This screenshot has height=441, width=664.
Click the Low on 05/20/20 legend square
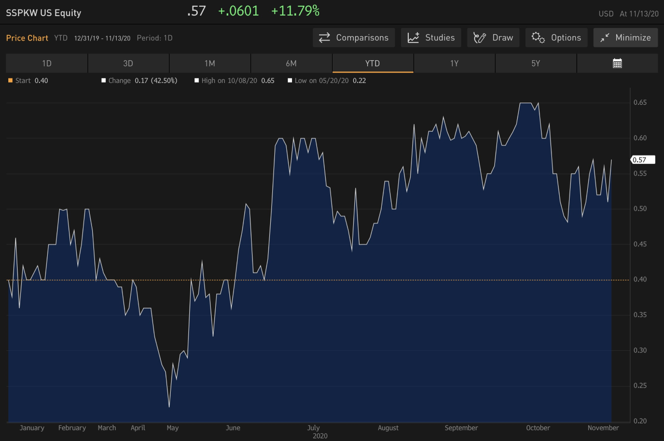point(290,80)
